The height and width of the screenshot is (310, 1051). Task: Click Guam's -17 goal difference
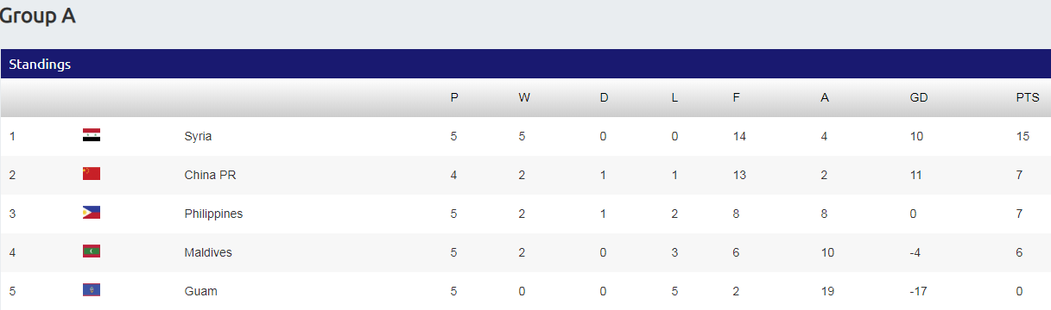point(918,291)
